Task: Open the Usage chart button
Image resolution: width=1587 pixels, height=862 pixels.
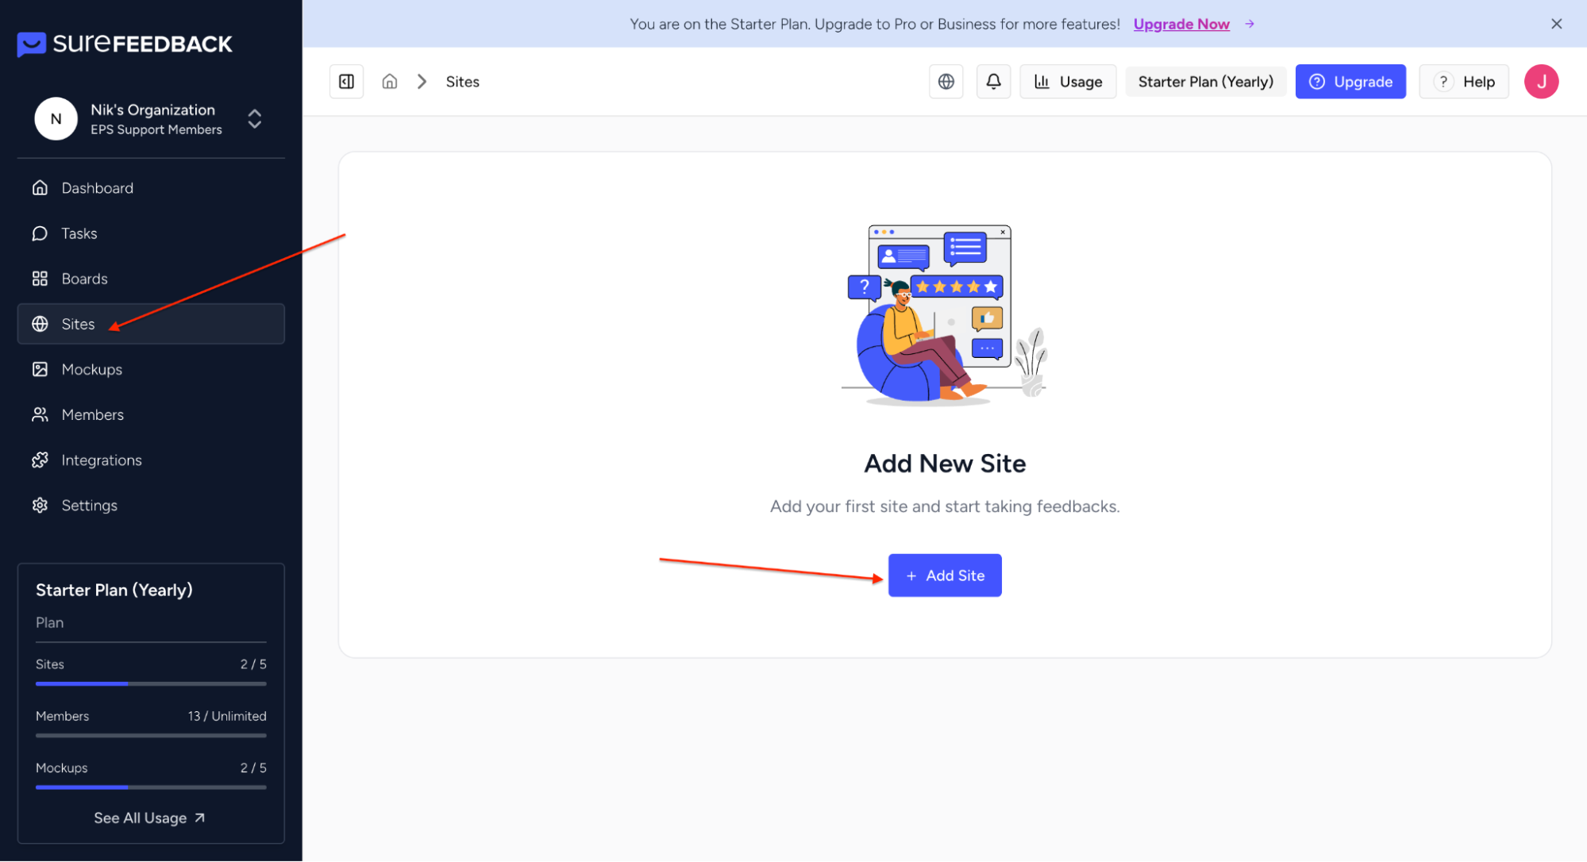Action: click(x=1068, y=82)
